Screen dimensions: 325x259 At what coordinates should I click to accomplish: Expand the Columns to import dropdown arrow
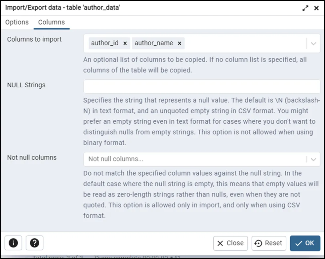[313, 43]
